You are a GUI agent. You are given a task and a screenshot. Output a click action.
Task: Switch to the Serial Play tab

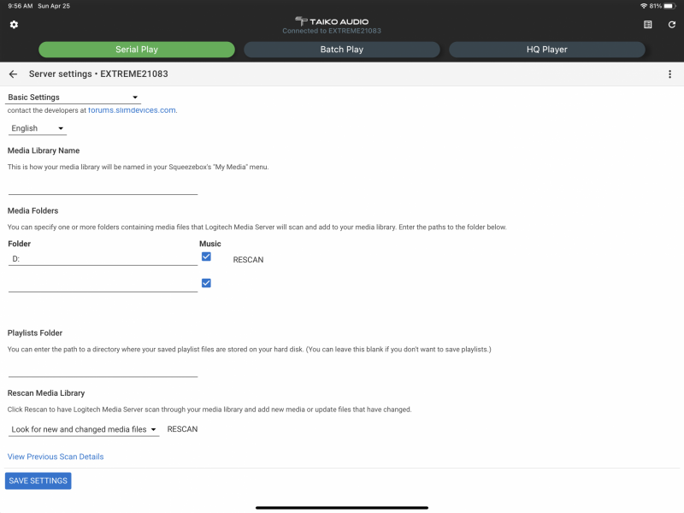coord(137,50)
